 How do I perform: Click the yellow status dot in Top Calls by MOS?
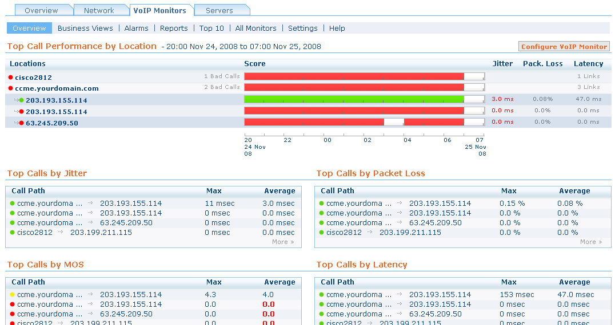[x=13, y=295]
